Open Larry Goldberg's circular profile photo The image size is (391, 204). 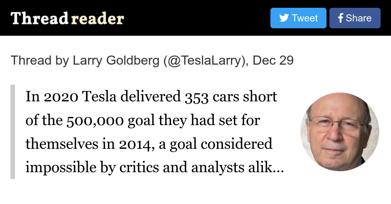pyautogui.click(x=340, y=132)
